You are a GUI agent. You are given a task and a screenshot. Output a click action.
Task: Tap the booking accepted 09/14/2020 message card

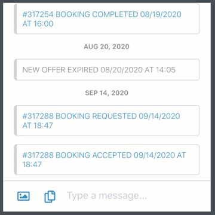[107, 159]
